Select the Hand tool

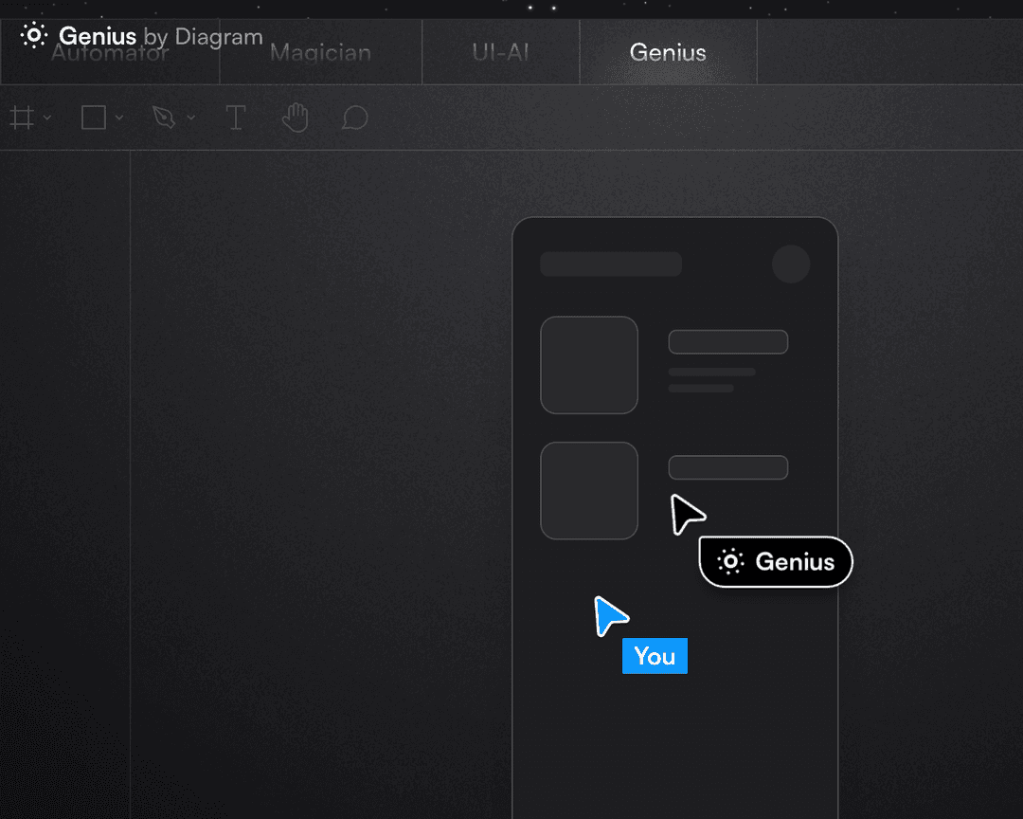click(x=295, y=118)
